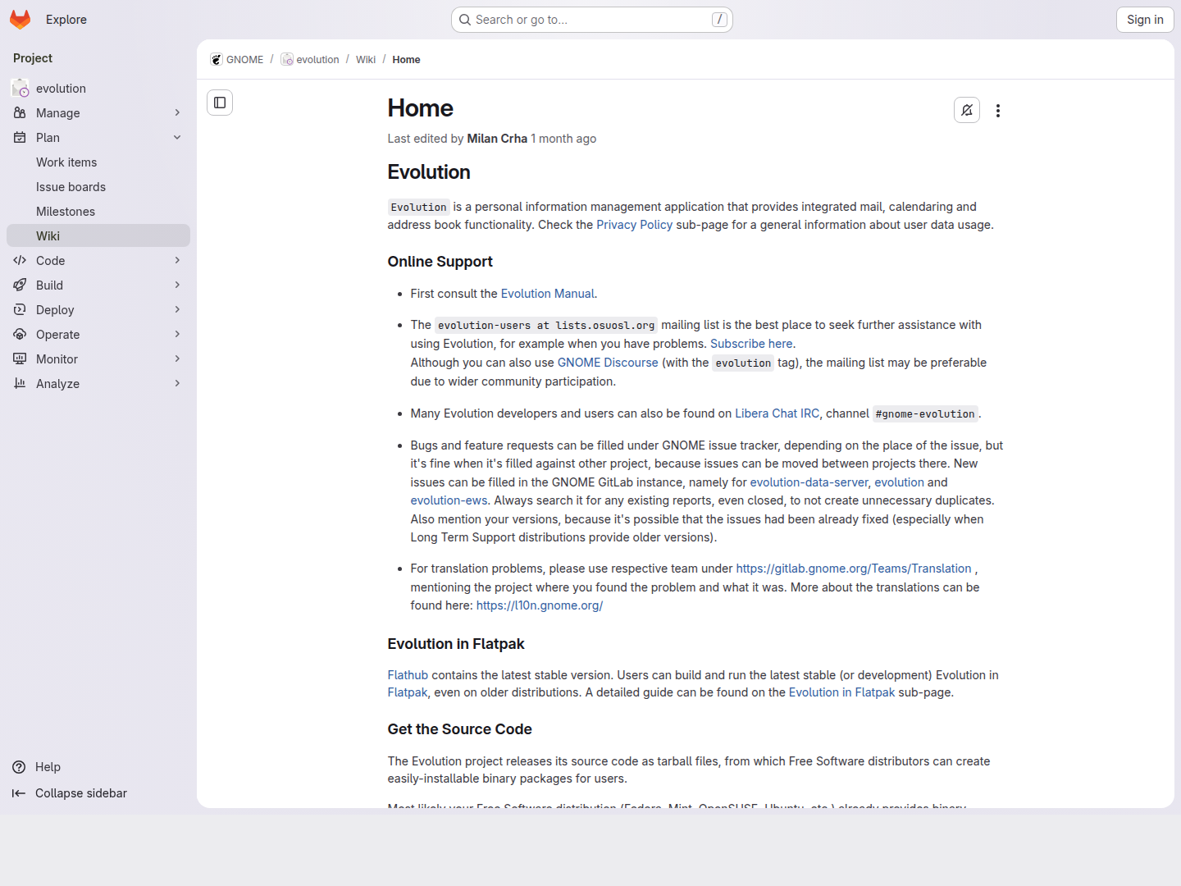
Task: Open the Wiki breadcrumb link
Action: pyautogui.click(x=366, y=60)
